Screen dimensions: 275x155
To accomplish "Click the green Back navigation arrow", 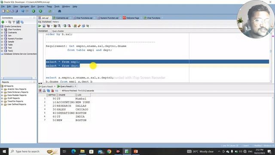I will [34, 11].
